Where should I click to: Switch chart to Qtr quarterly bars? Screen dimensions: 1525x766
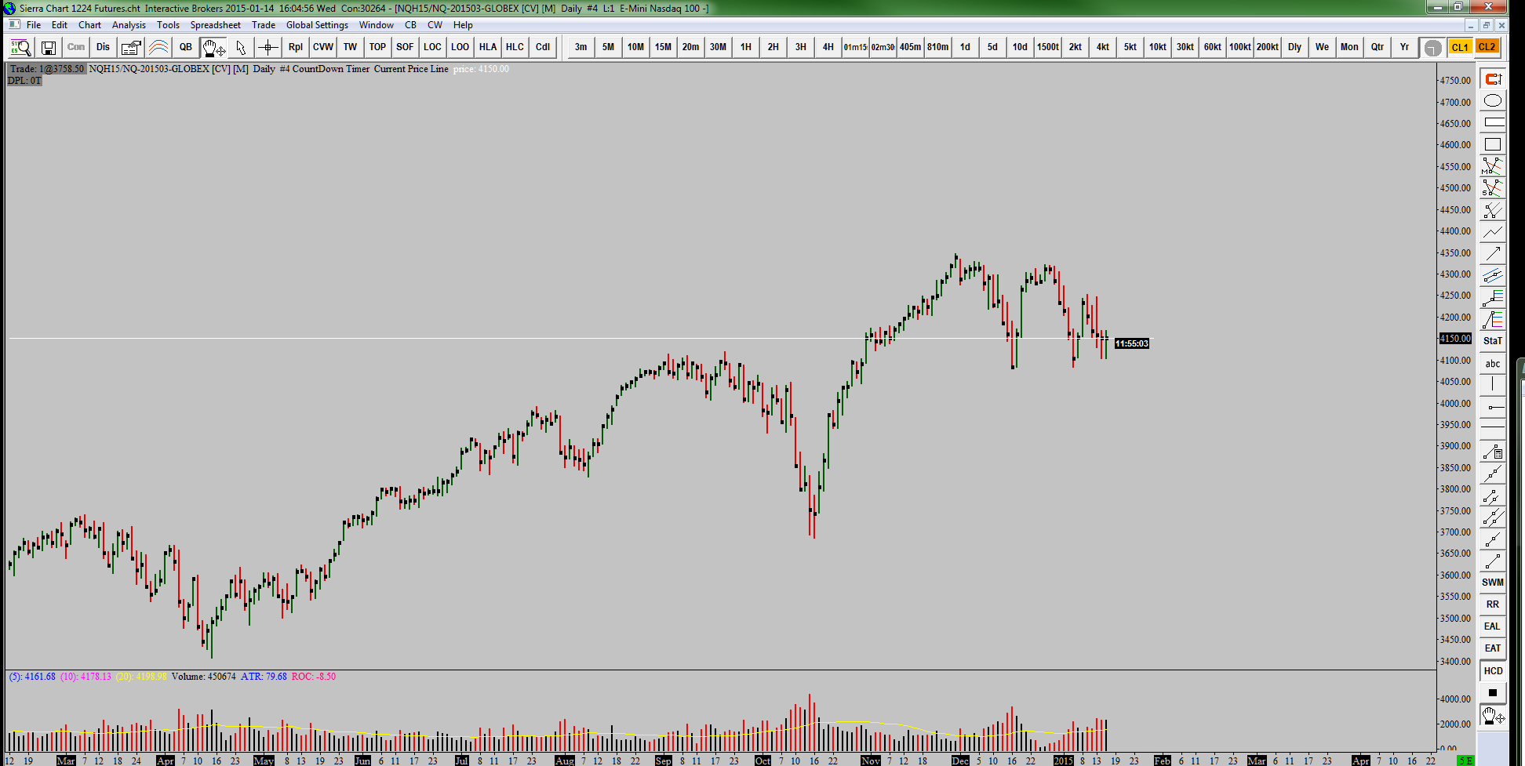point(1377,47)
